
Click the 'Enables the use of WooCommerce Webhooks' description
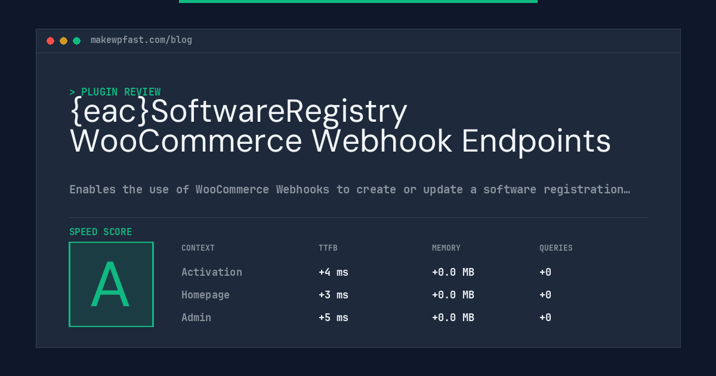[x=350, y=189]
